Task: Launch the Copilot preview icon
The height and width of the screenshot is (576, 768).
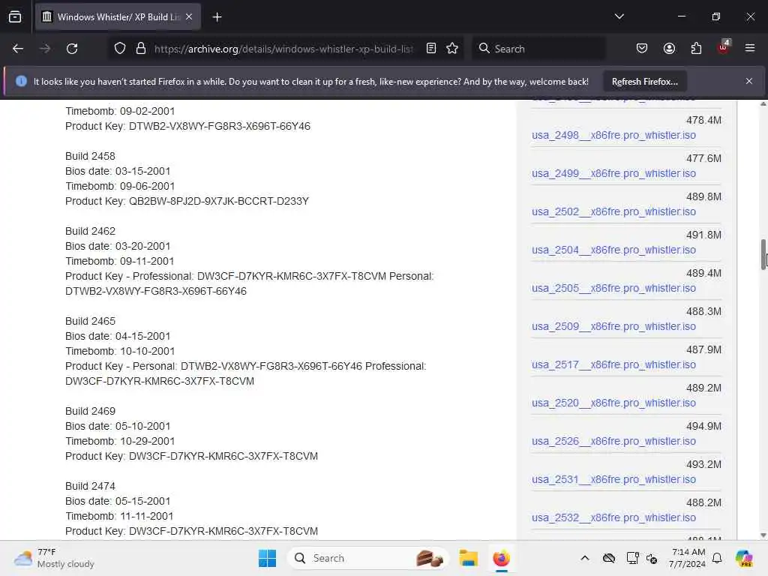Action: tap(744, 558)
